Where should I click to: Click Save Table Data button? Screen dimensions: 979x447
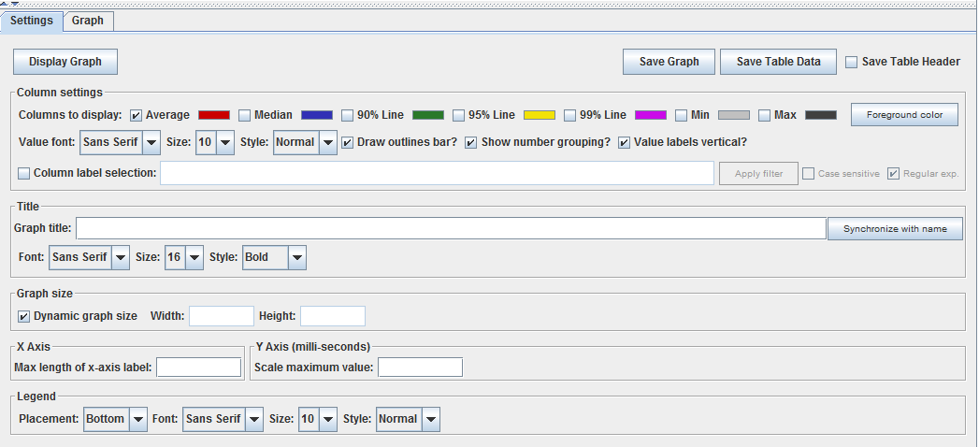coord(778,62)
